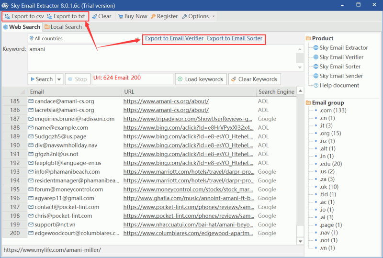Select the .vn (1) email group
The width and height of the screenshot is (383, 258).
pyautogui.click(x=327, y=248)
